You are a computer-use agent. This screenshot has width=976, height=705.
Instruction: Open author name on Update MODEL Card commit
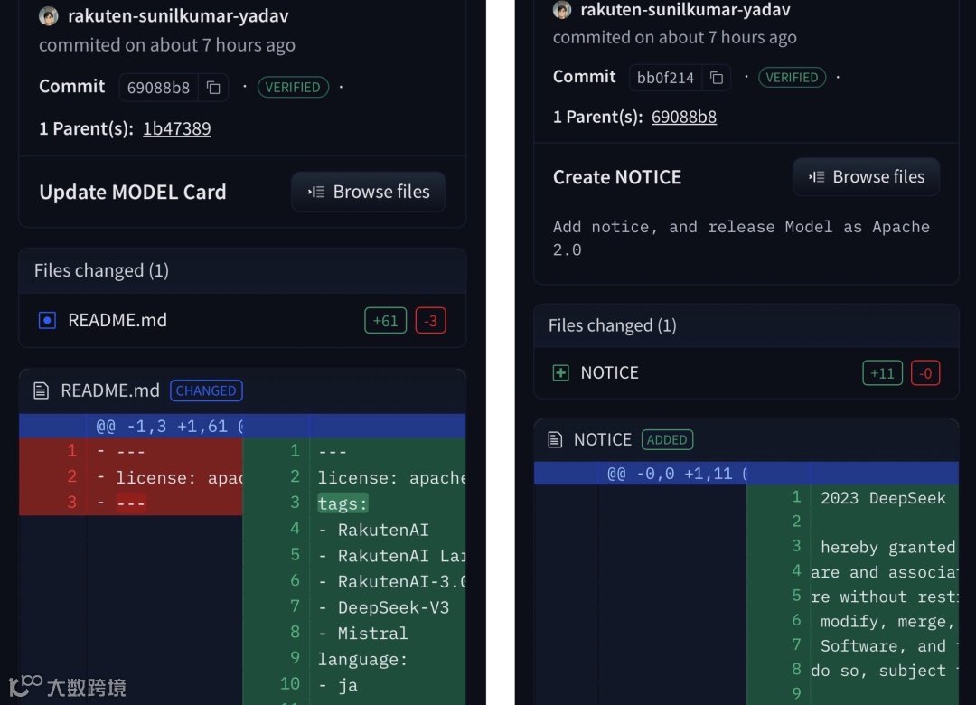[x=178, y=16]
